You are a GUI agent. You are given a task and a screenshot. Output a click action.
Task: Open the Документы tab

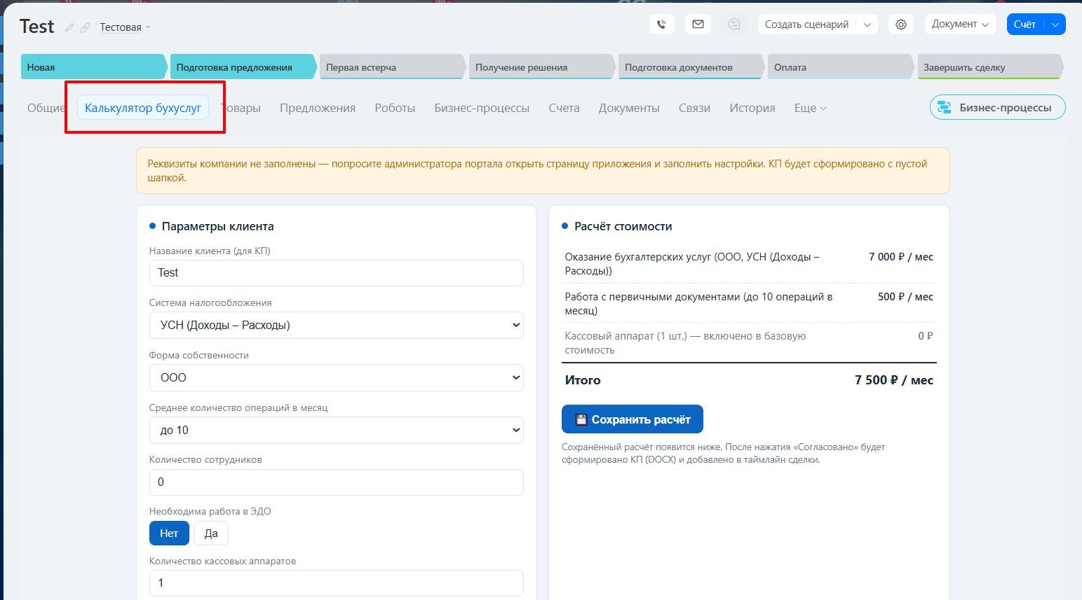click(x=629, y=108)
